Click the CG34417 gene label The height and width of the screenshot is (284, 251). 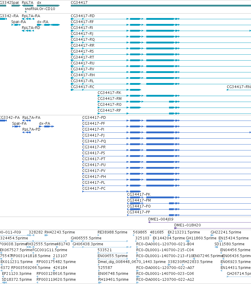[x=79, y=3]
